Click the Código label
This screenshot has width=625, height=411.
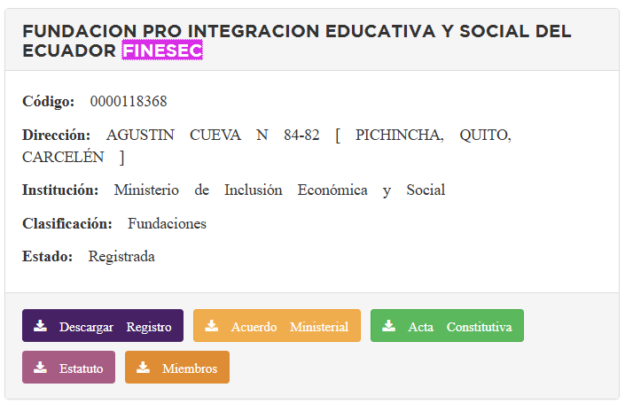[49, 102]
